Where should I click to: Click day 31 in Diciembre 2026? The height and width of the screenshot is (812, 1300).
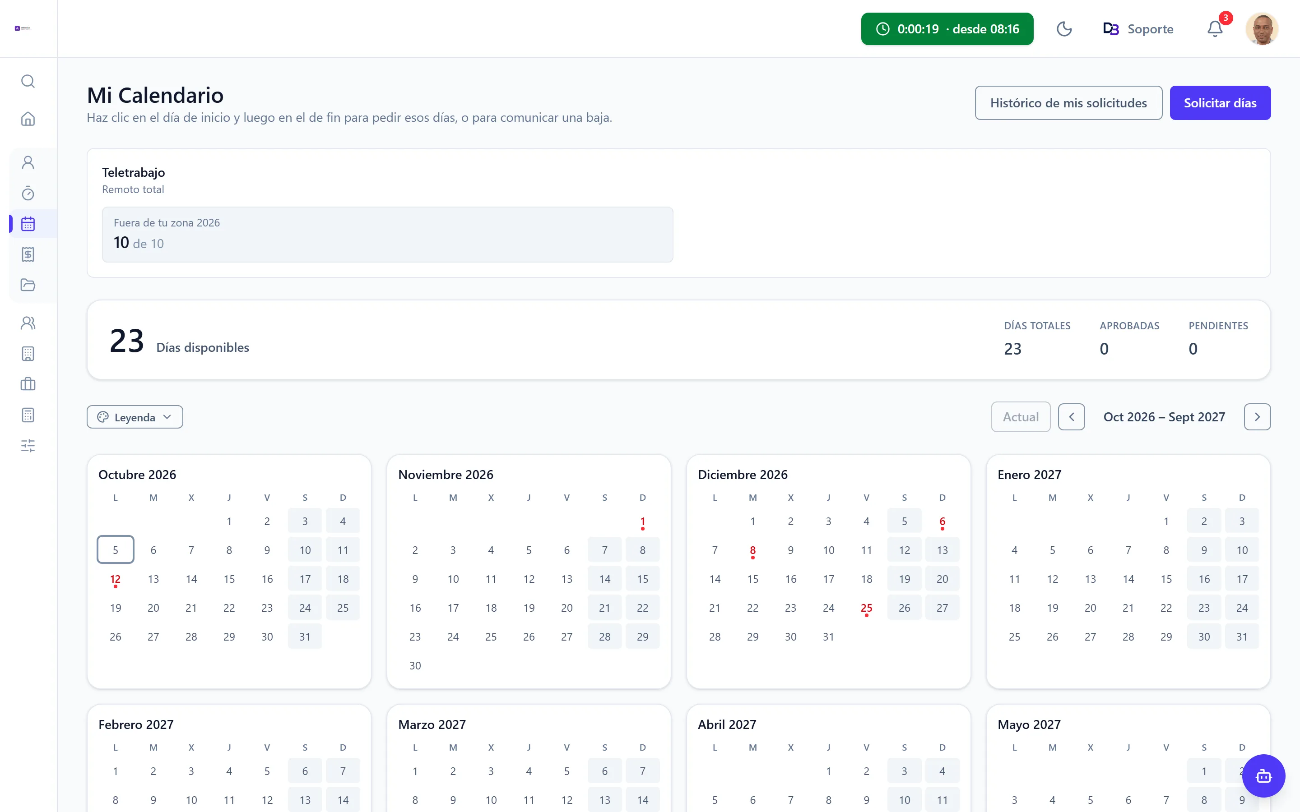click(x=828, y=637)
